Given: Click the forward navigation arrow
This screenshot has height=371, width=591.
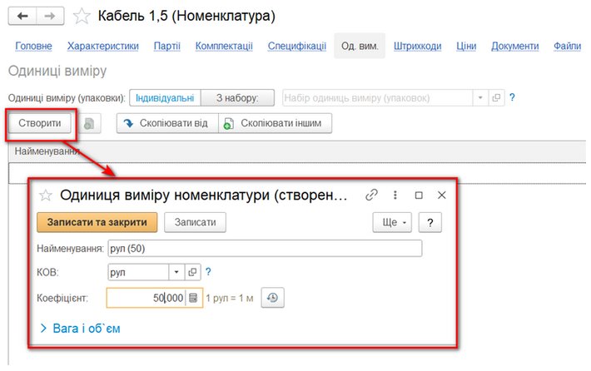Looking at the screenshot, I should [x=50, y=15].
